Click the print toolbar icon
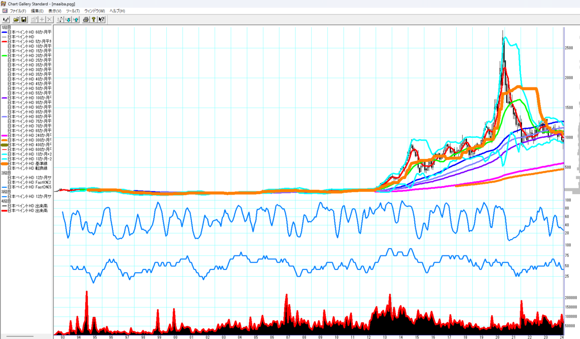 click(86, 19)
